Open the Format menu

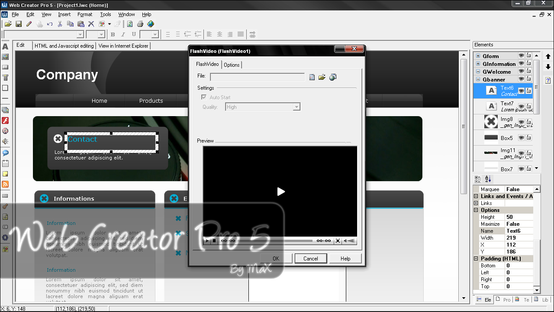pyautogui.click(x=85, y=14)
